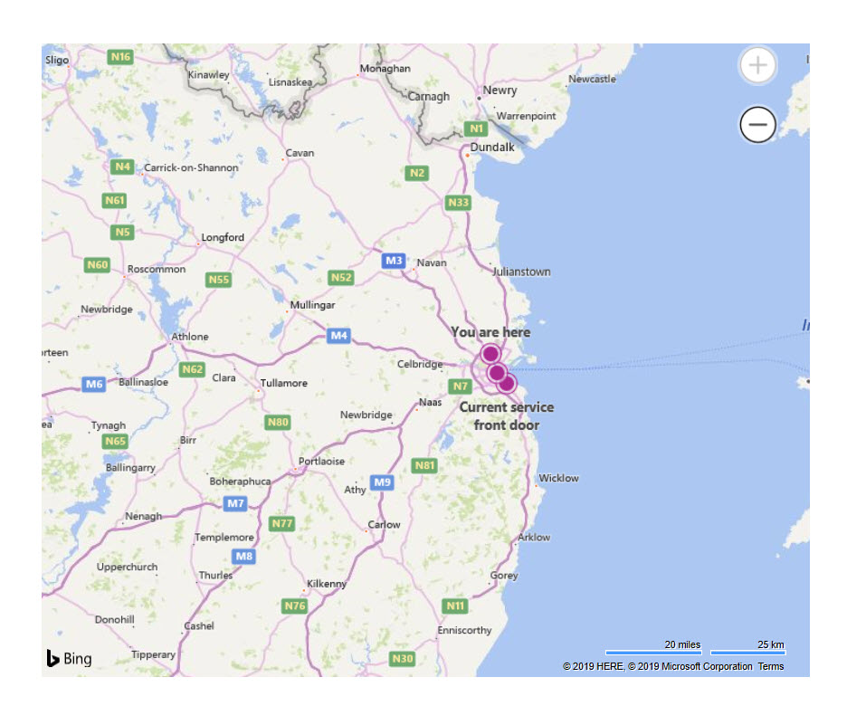Select the 'You are here' purple pin
Viewport: 866px width, 706px height.
point(490,354)
